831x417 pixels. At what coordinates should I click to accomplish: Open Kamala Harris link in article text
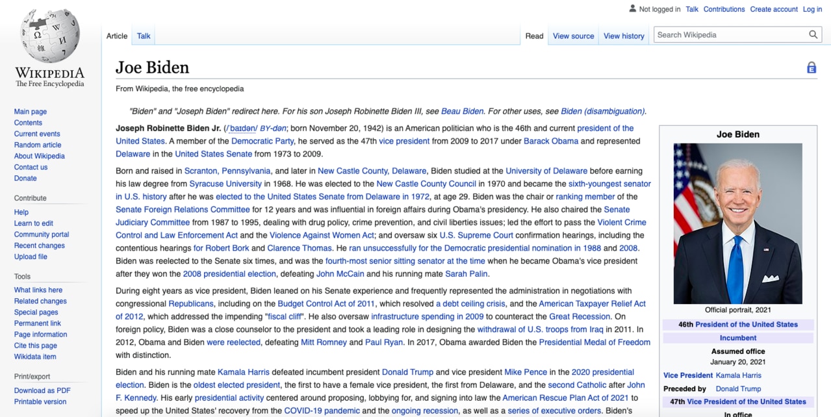pyautogui.click(x=244, y=372)
